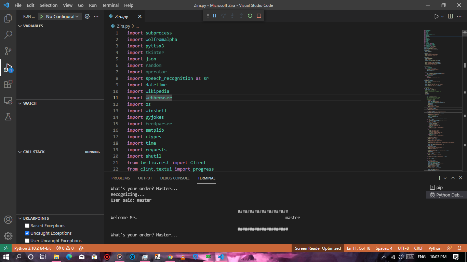Run Python file using editor play button

pos(437,16)
